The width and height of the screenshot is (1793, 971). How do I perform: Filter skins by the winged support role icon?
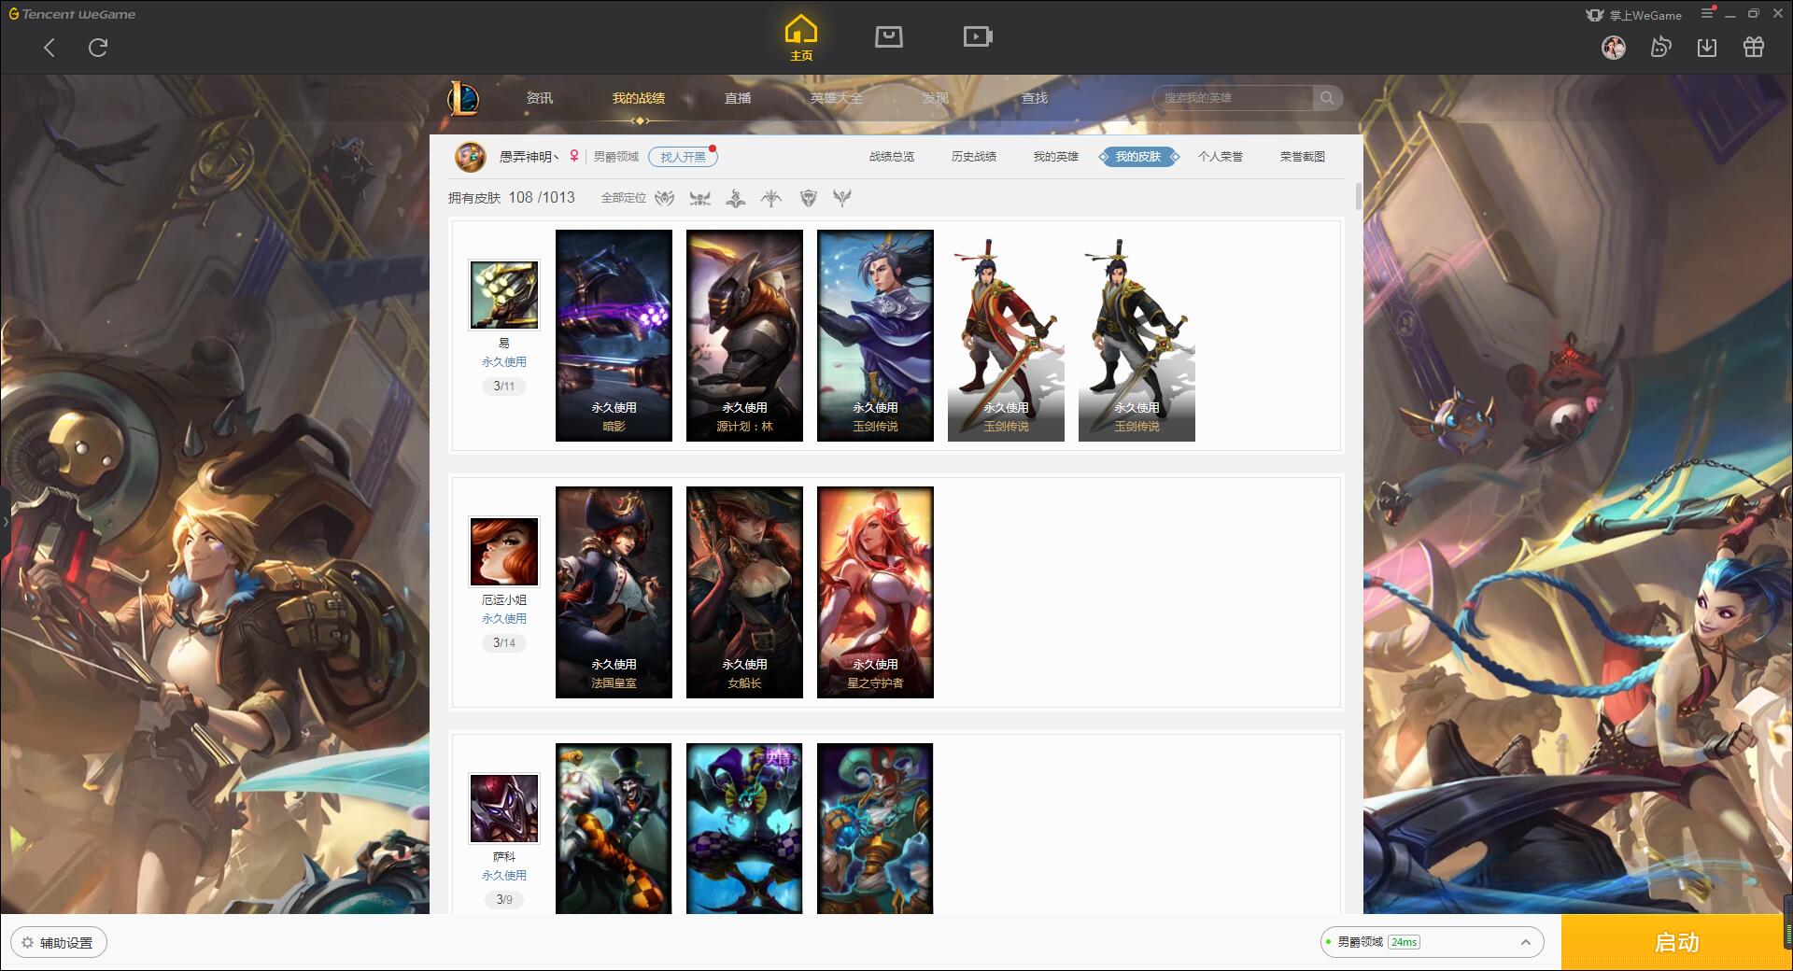tap(842, 198)
